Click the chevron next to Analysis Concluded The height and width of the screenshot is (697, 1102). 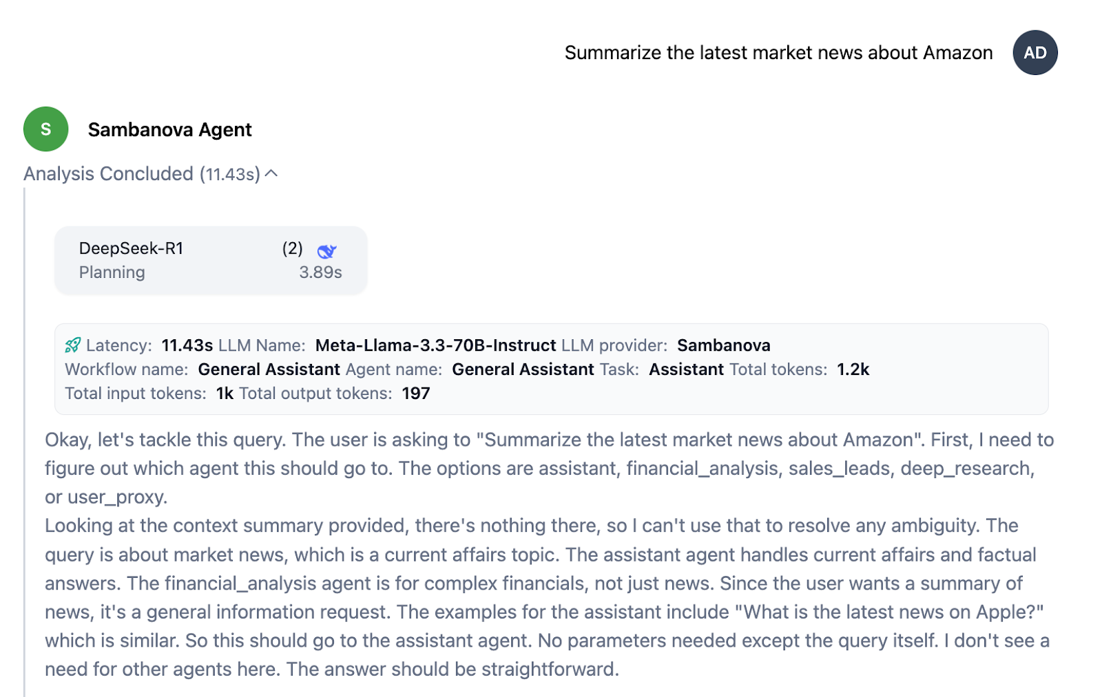[271, 173]
